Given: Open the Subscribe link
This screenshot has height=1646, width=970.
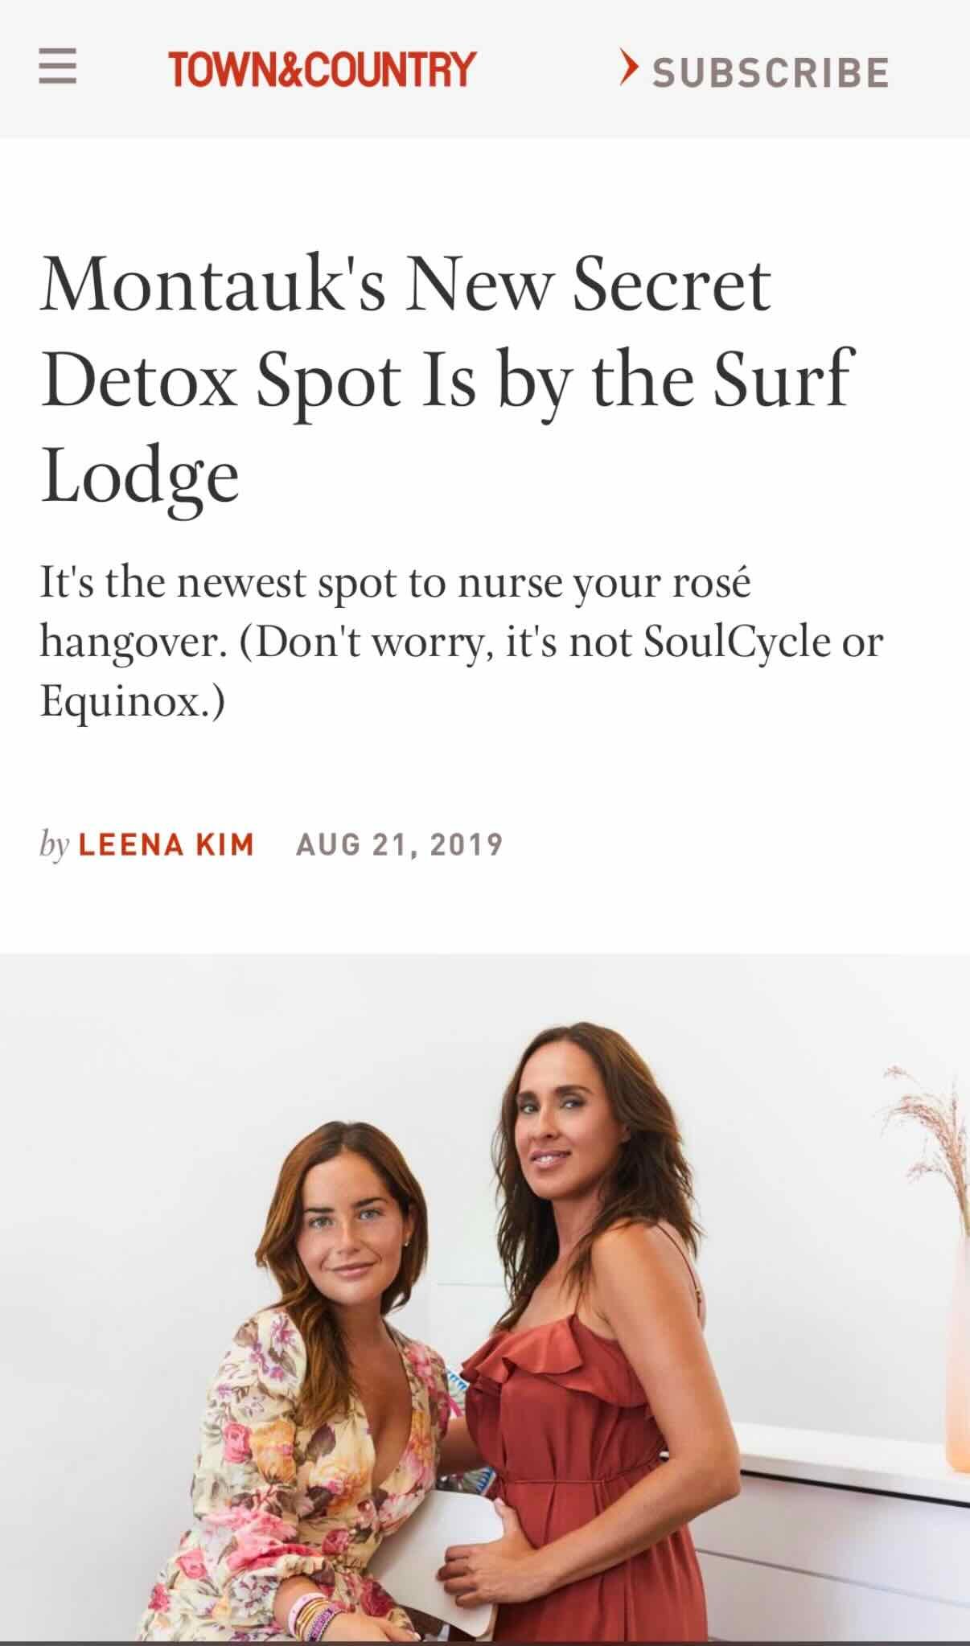Looking at the screenshot, I should 770,71.
